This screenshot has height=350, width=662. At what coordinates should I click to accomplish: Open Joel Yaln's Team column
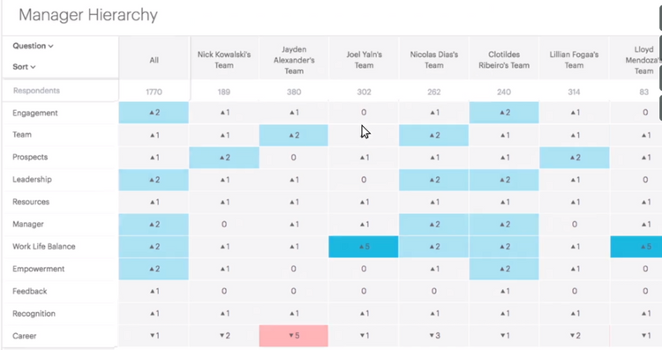tap(364, 60)
